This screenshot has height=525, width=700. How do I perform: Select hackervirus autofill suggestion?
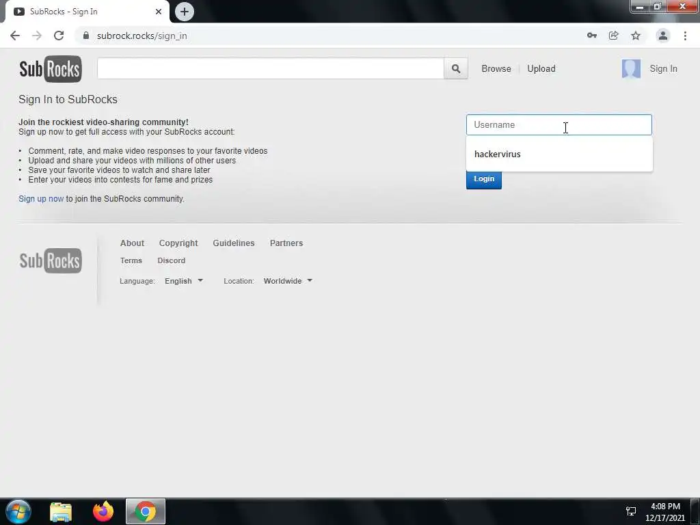click(559, 154)
